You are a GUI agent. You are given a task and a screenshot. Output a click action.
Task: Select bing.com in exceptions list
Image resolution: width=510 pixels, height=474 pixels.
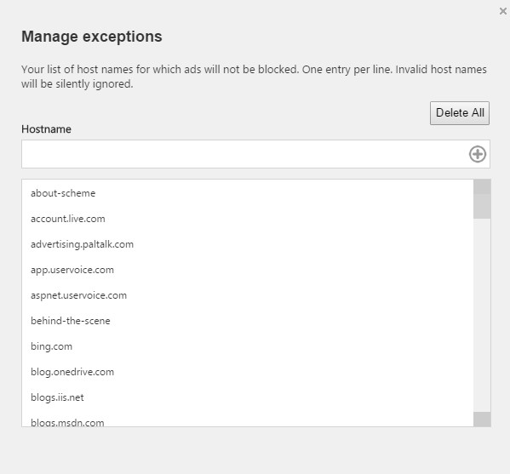[248, 346]
